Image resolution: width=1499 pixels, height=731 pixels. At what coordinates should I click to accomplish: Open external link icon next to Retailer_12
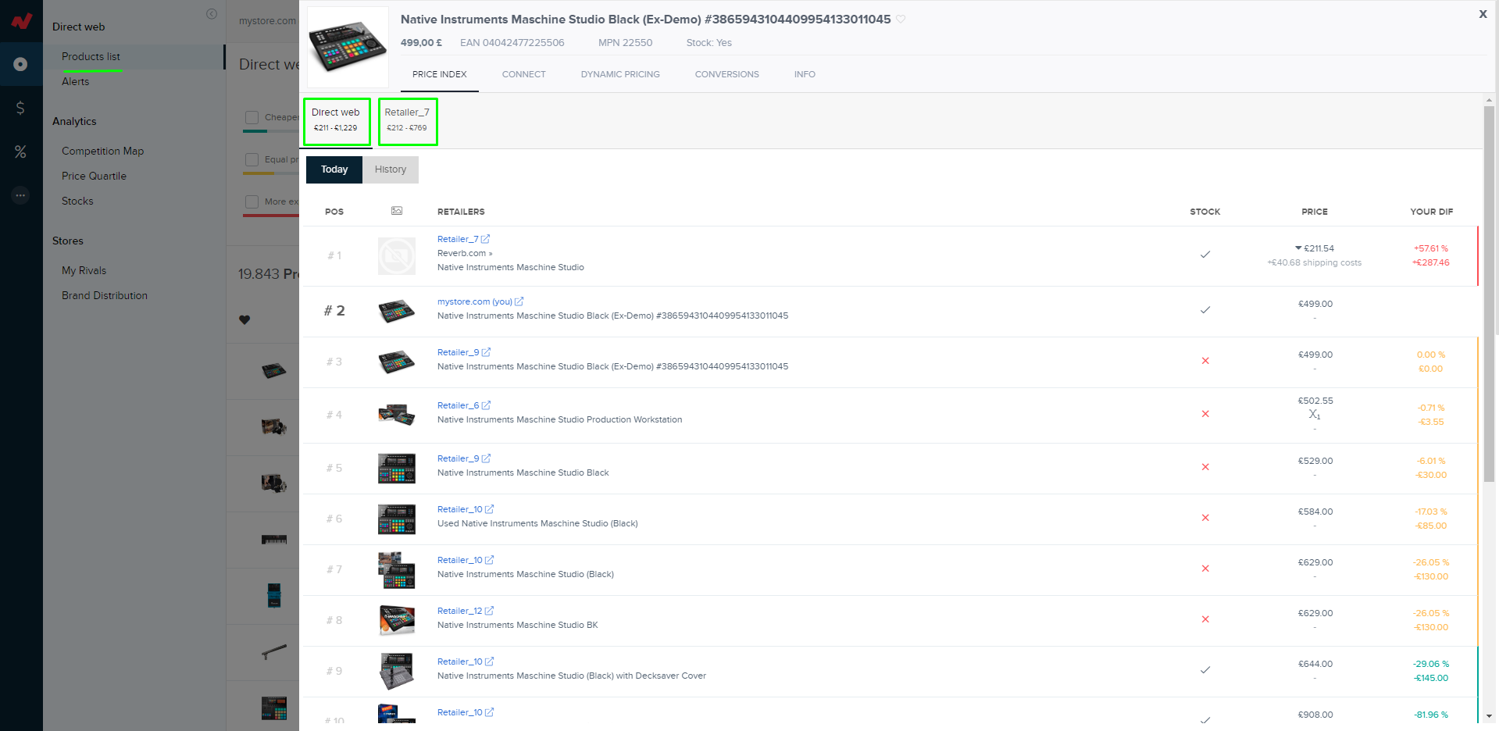[490, 611]
